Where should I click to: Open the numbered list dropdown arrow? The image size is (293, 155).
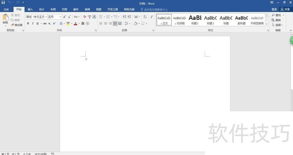pos(112,17)
